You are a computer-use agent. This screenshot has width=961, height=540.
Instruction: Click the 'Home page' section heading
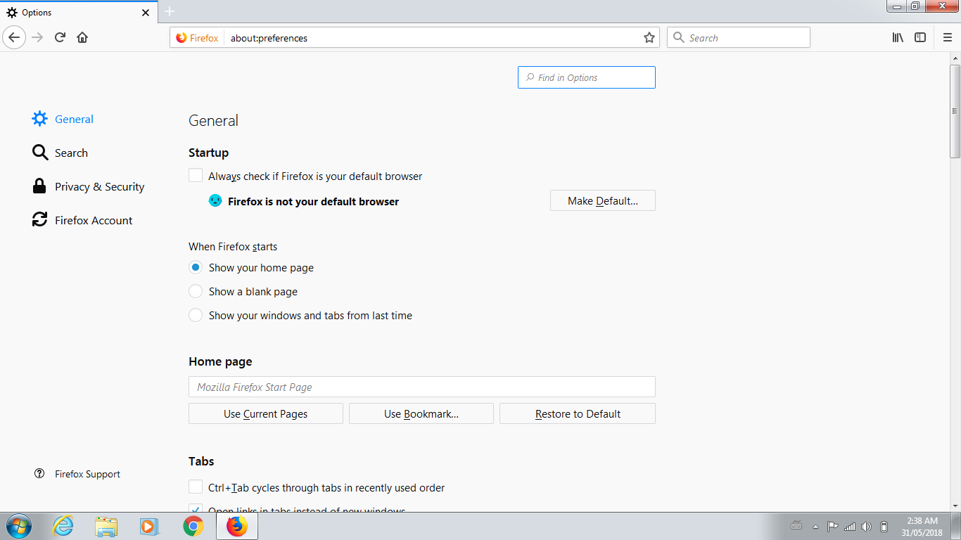tap(220, 361)
